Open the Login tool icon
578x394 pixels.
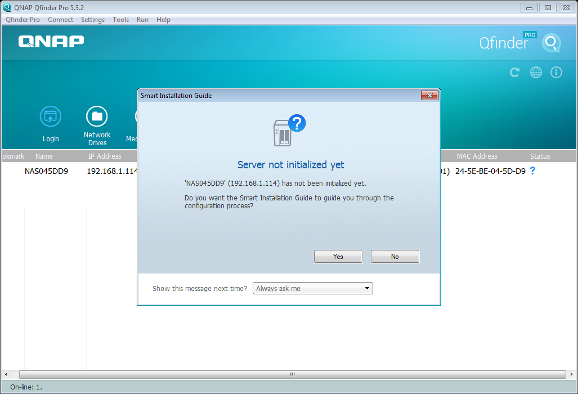[x=51, y=117]
